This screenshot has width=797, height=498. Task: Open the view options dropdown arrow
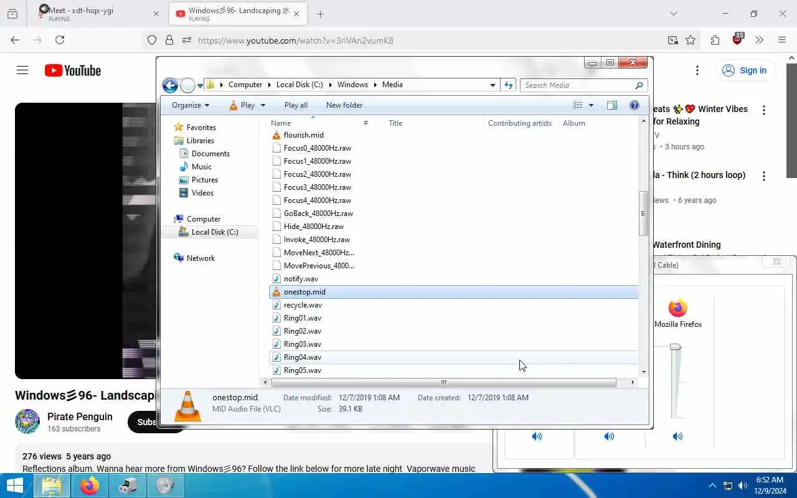tap(591, 105)
